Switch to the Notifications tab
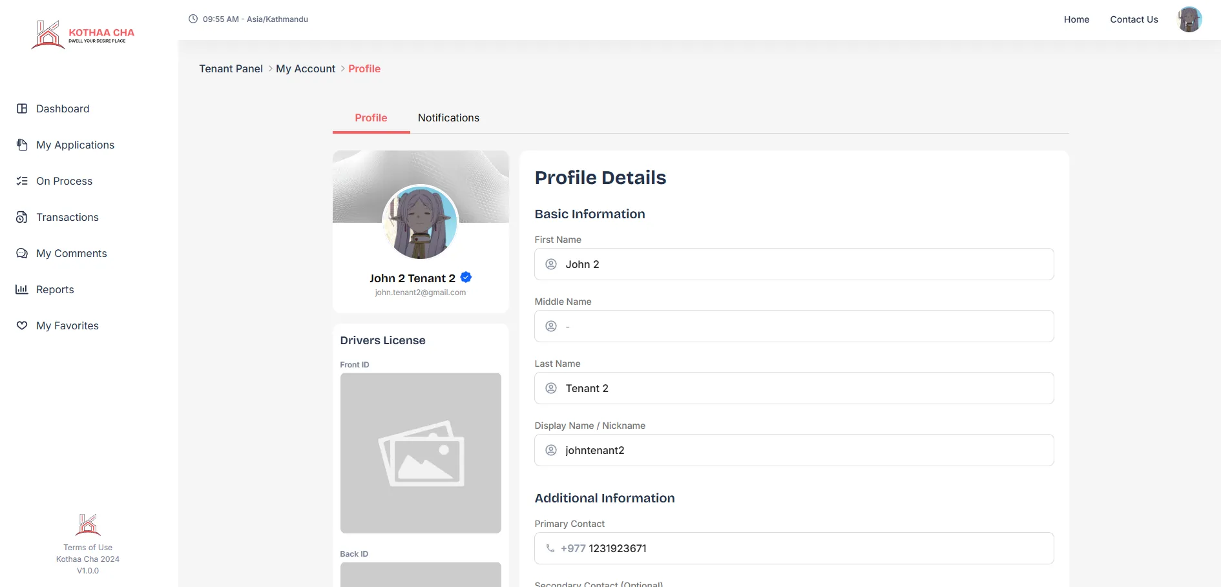Viewport: 1221px width, 587px height. 448,118
